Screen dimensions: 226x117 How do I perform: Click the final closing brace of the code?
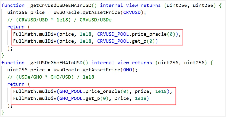(x=3, y=113)
